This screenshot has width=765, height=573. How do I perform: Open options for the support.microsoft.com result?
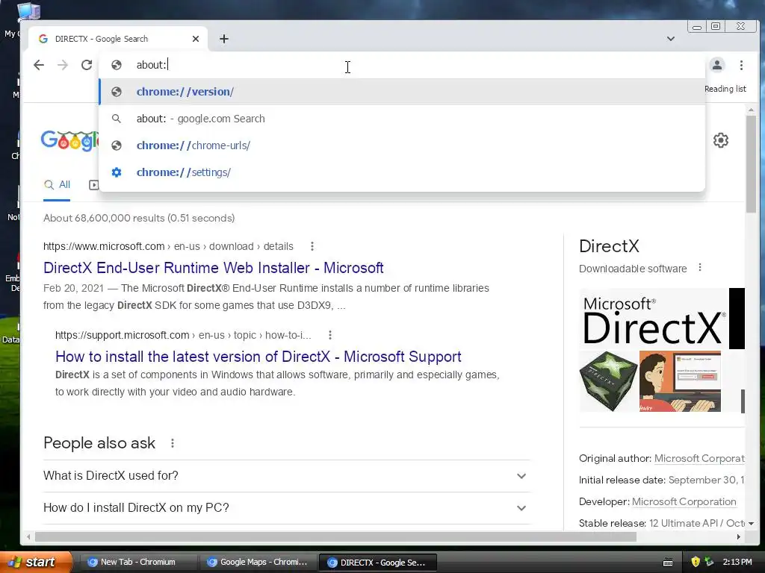tap(330, 335)
